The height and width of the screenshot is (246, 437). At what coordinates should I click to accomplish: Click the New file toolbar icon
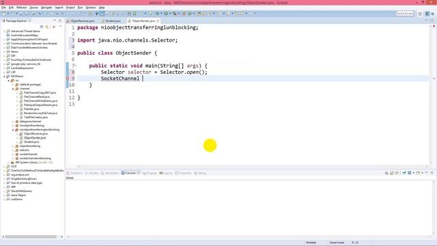coord(4,14)
